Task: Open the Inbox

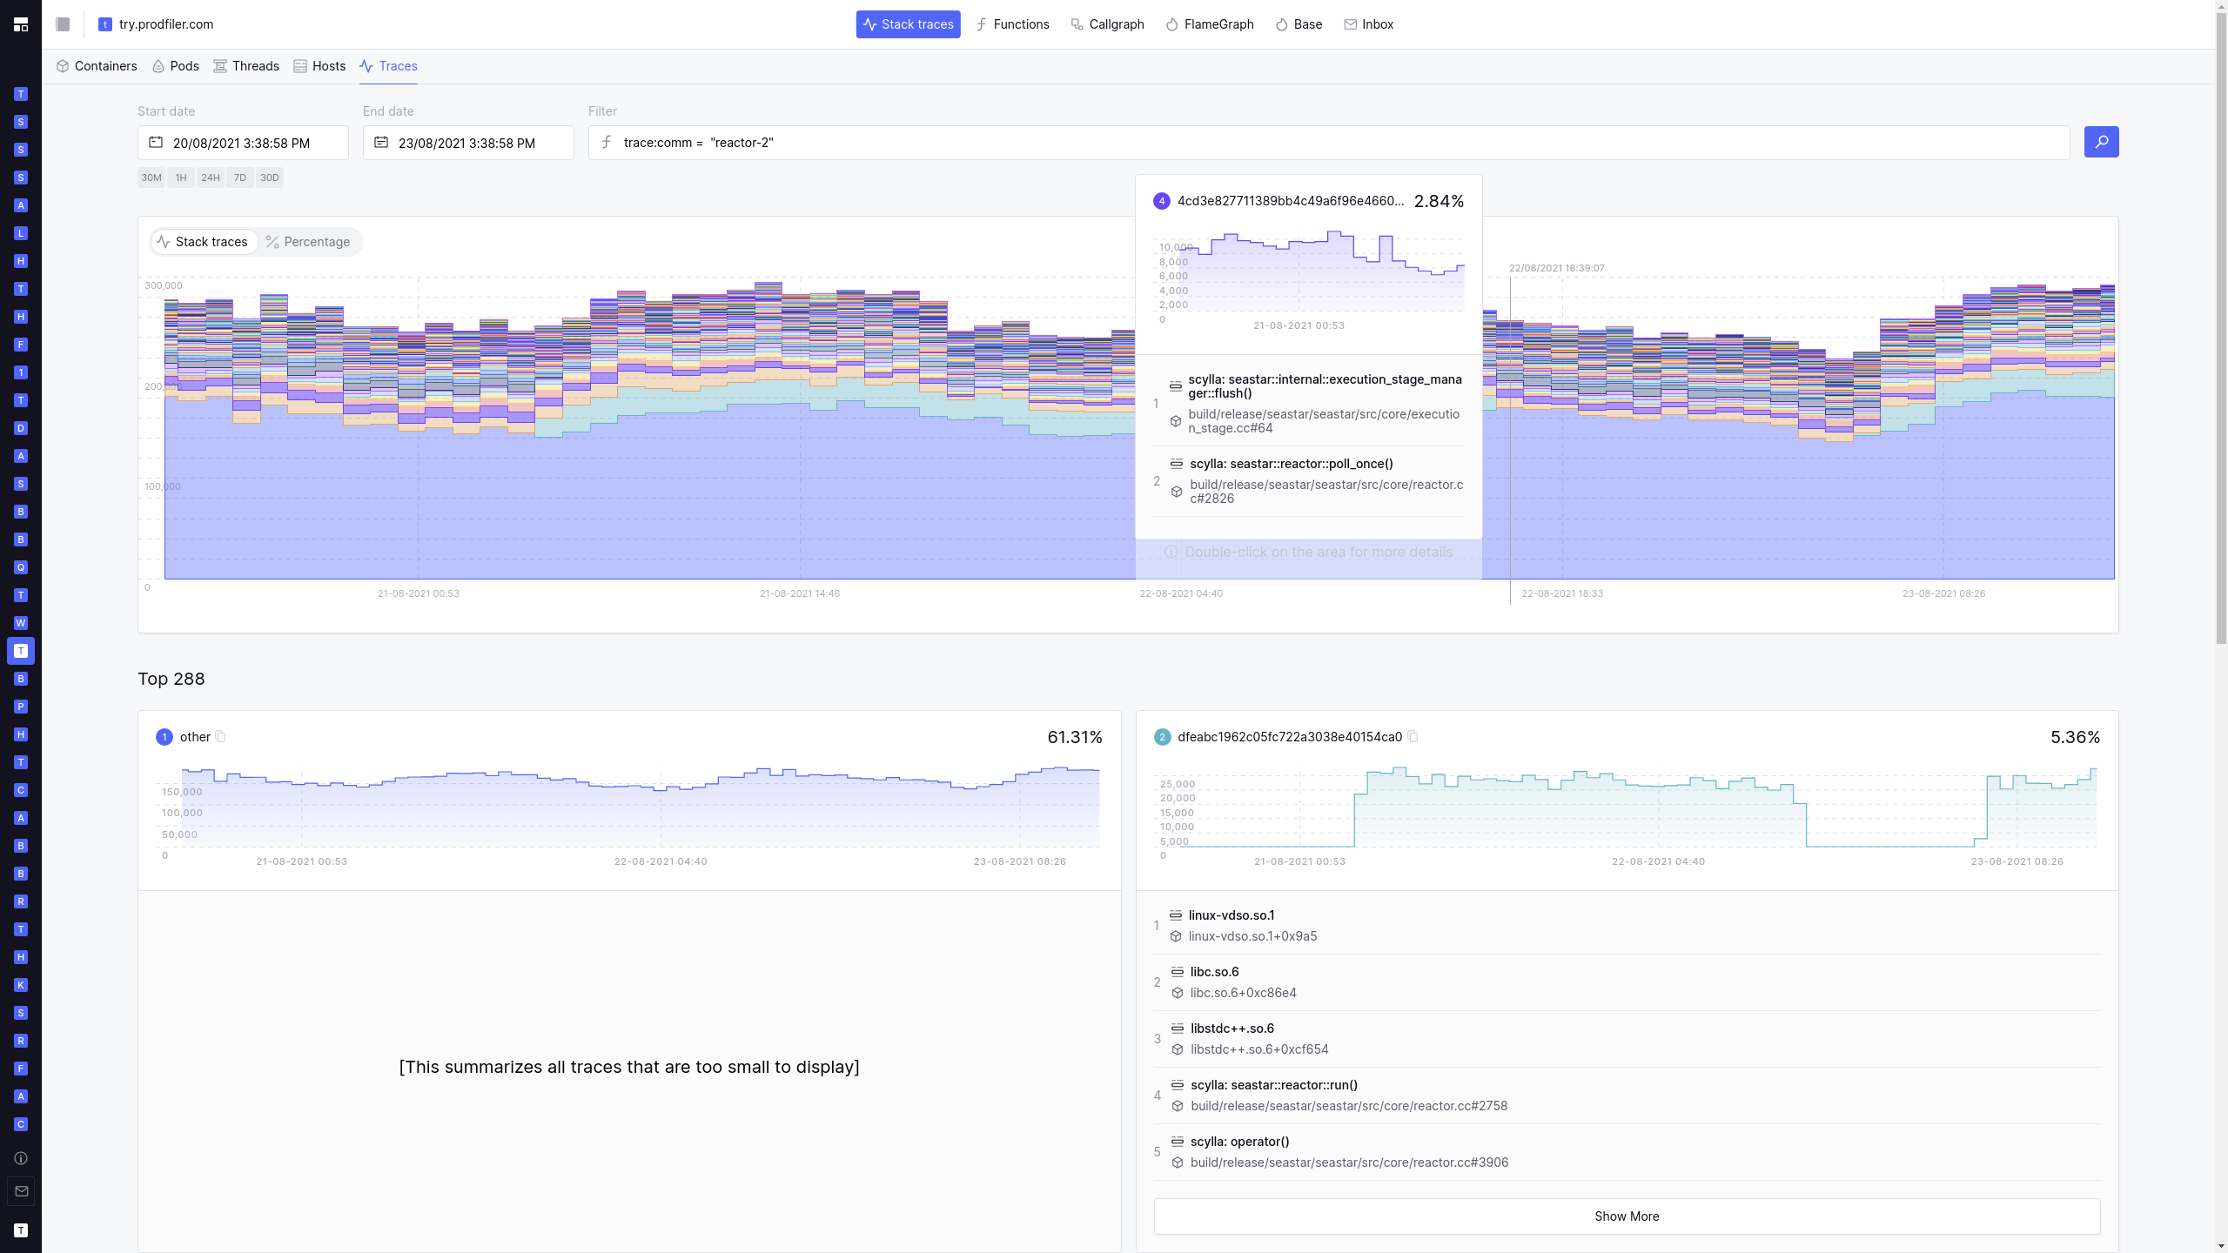Action: 1368,24
